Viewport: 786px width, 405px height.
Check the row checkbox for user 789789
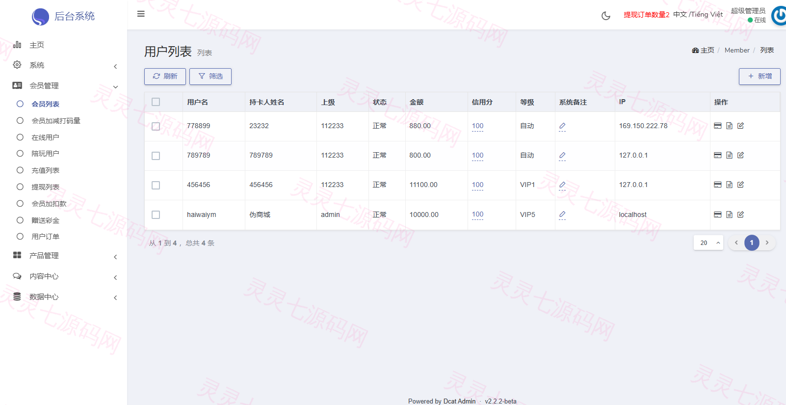coord(156,156)
